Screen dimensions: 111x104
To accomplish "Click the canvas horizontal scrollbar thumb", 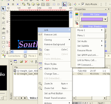I will coord(25,52).
